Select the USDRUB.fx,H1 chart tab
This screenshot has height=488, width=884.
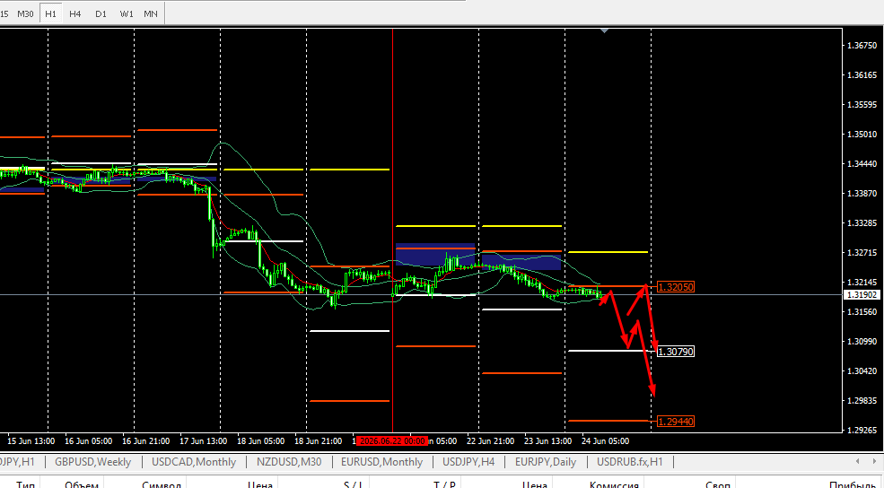[x=630, y=462]
